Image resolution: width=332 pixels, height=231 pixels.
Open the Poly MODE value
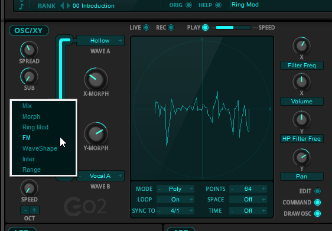tap(175, 188)
